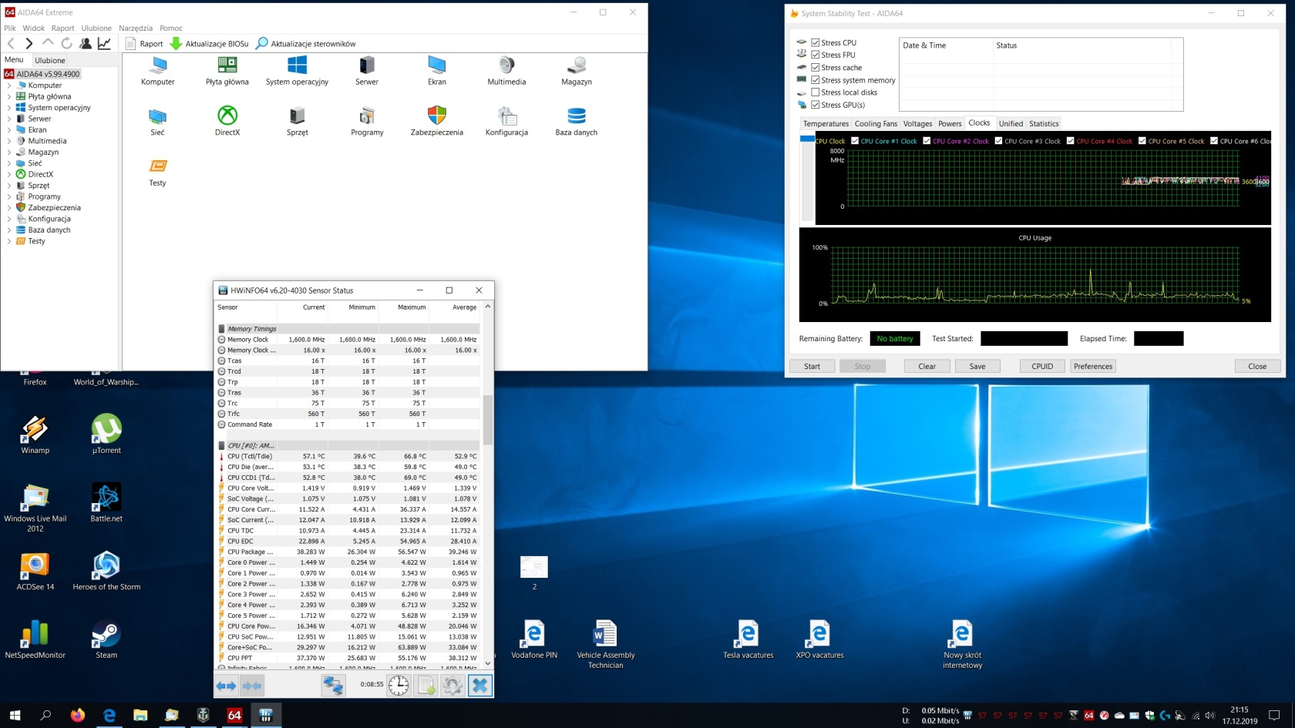Enable the Stress local disks checkbox
The height and width of the screenshot is (728, 1295).
[x=815, y=92]
